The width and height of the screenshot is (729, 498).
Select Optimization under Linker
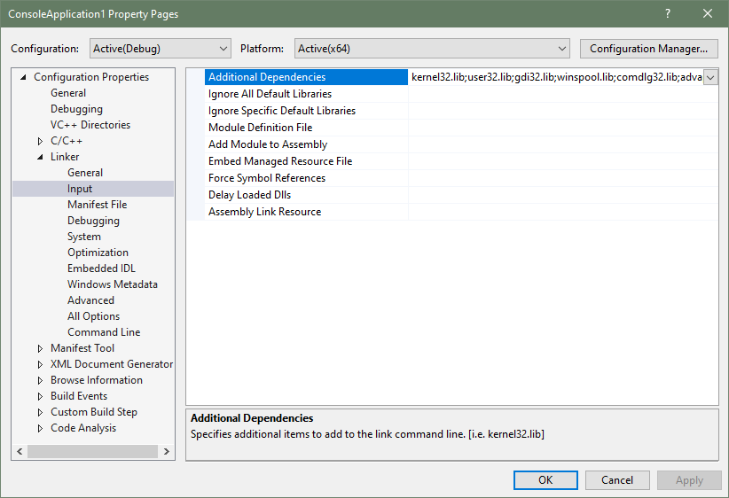pos(98,253)
